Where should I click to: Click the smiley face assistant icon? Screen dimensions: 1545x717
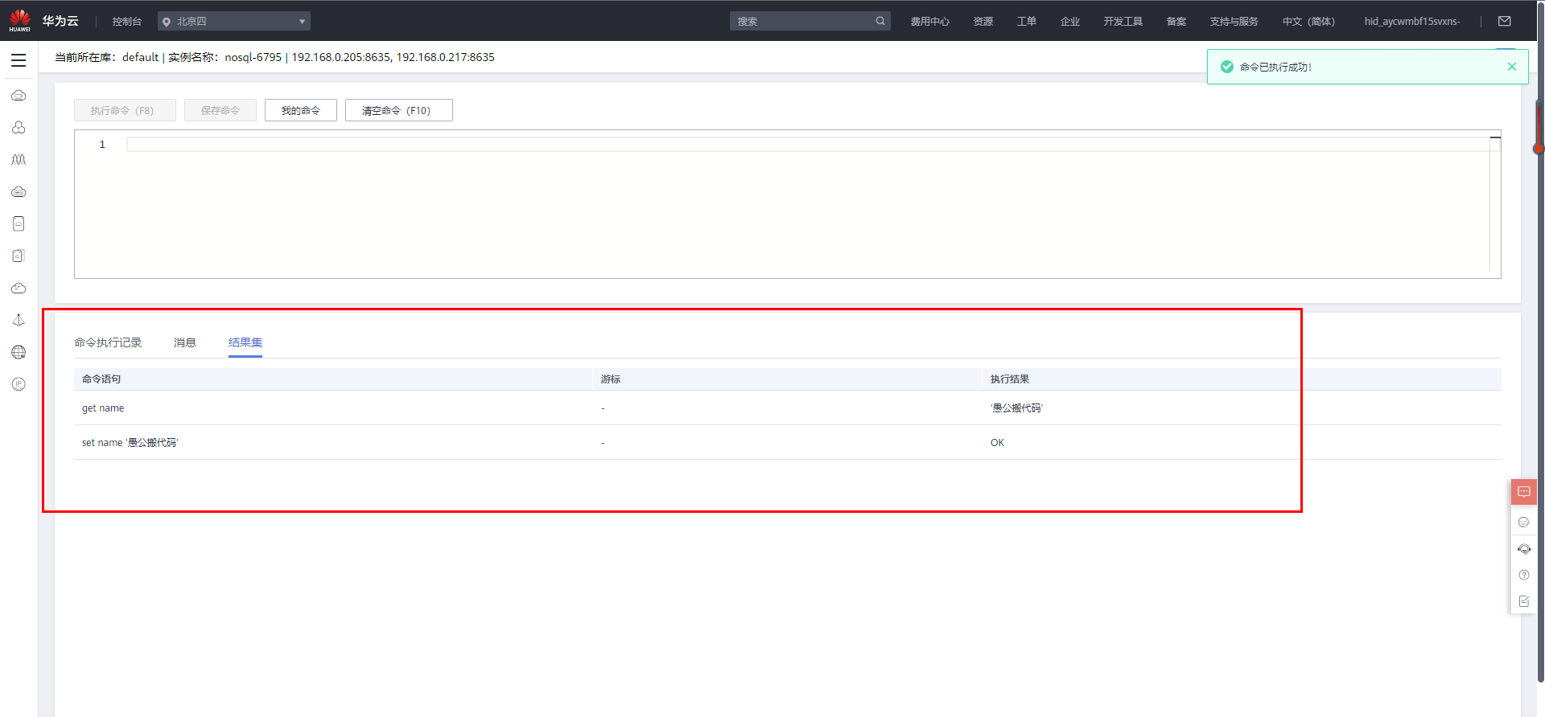coord(1524,522)
